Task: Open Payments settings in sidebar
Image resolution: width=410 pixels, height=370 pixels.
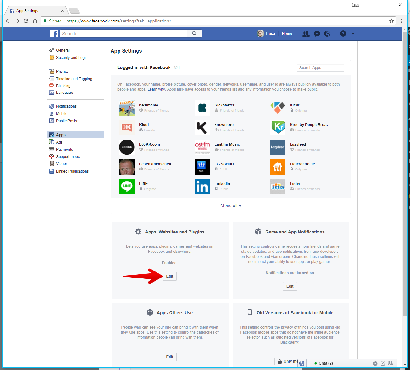Action: point(64,150)
